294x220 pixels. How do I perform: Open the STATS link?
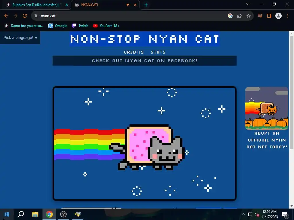point(158,52)
